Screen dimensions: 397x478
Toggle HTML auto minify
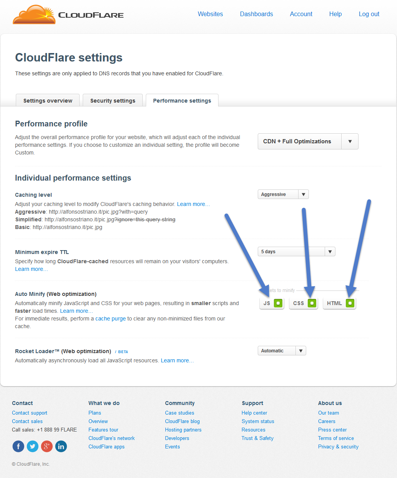tap(339, 303)
